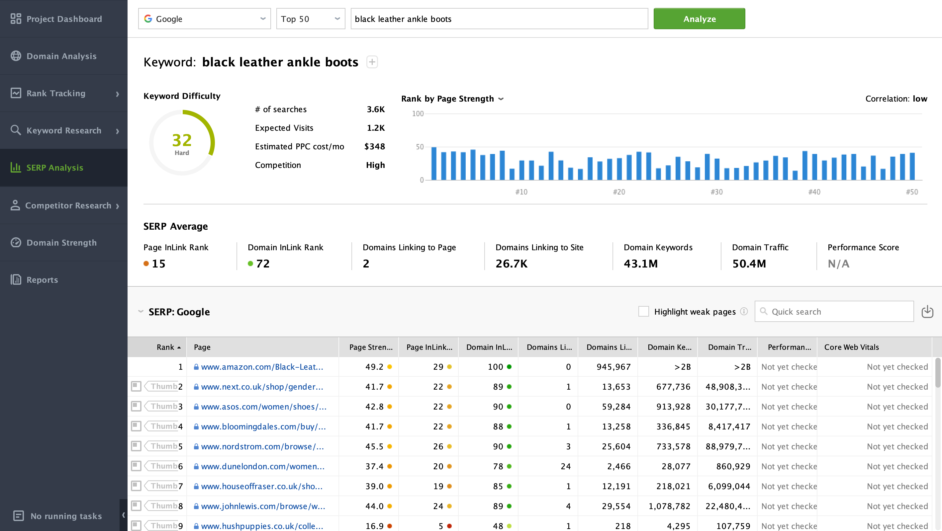Click the search icon in Quick search

764,311
